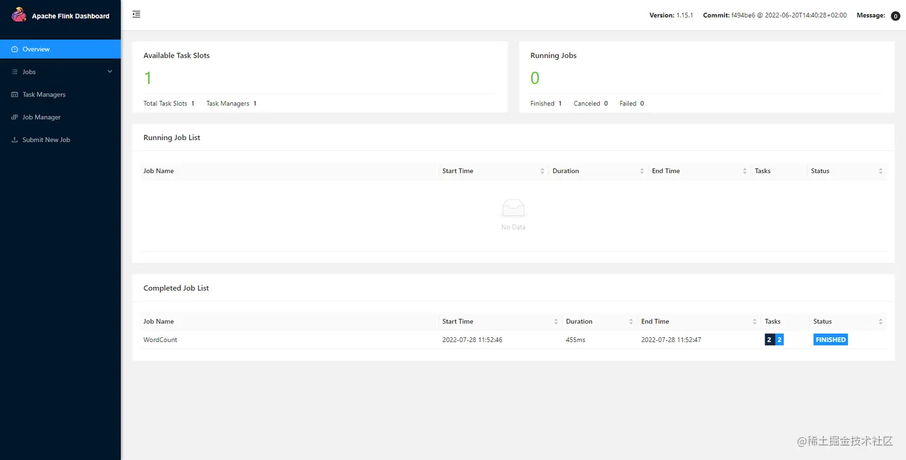Click the Total Task Slots label

tap(165, 104)
